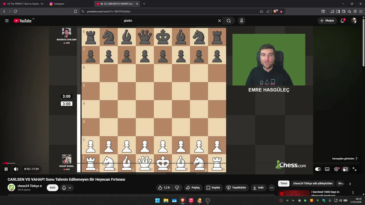Click the youtube.com address bar URL

click(x=109, y=11)
